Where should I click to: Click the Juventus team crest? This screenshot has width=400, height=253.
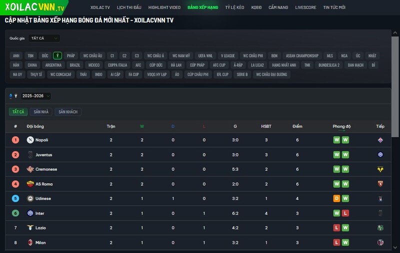[30, 154]
